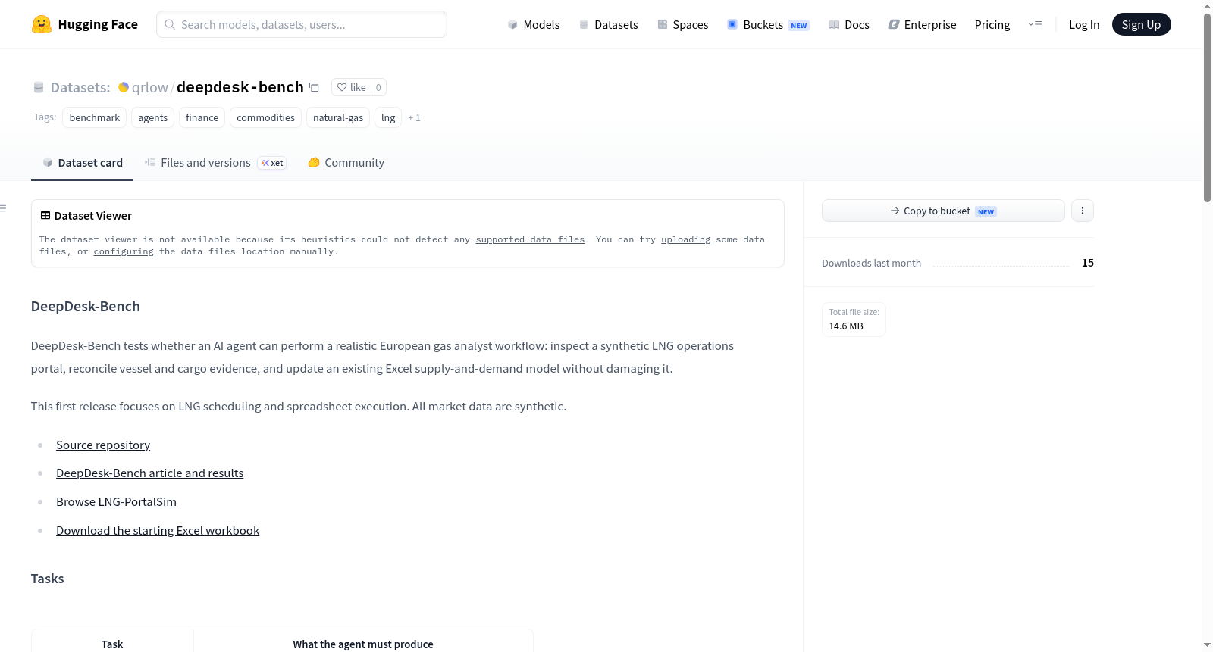Screen dimensions: 1213x652
Task: Open the three-dot options menu
Action: [x=1083, y=211]
